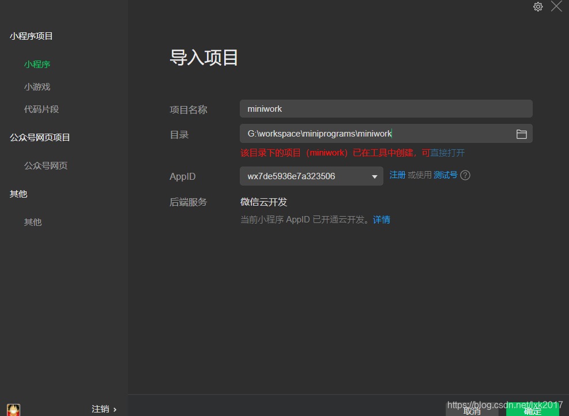Click the 测试号 link
569x416 pixels.
(x=445, y=175)
